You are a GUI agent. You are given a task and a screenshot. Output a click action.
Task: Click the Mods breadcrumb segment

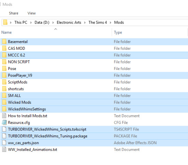(x=119, y=22)
